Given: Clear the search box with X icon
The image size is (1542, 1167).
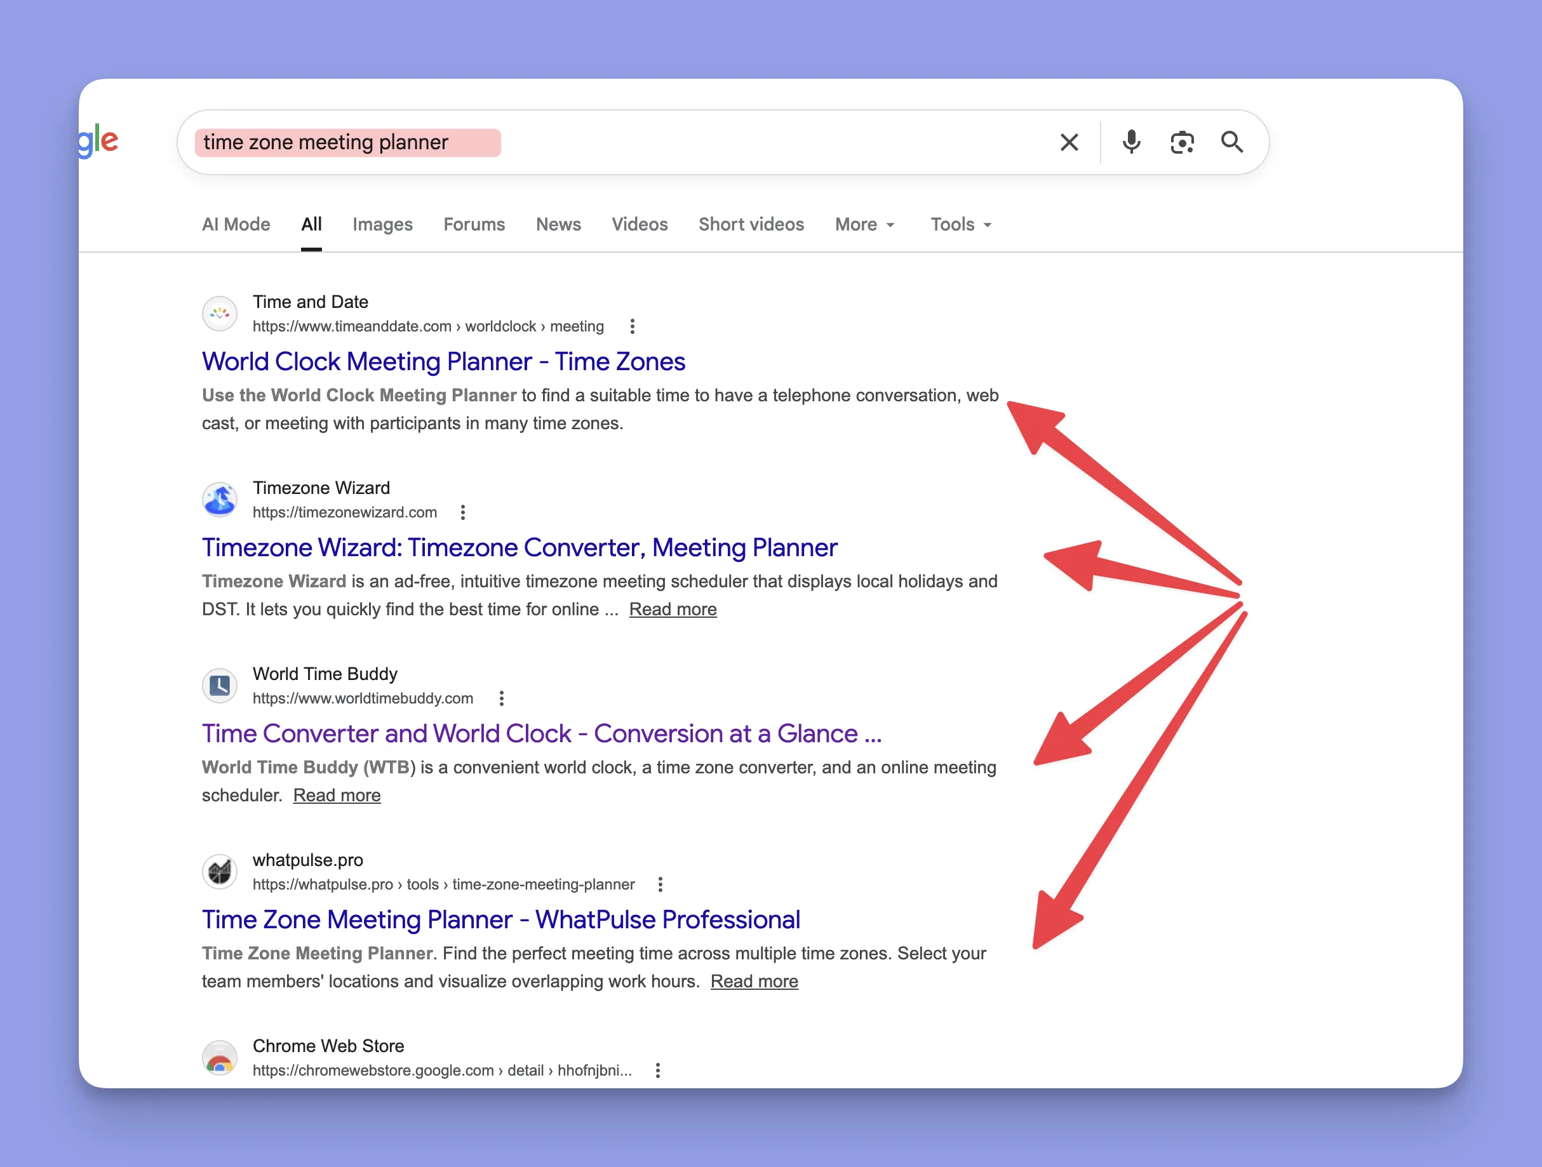Looking at the screenshot, I should pos(1069,142).
